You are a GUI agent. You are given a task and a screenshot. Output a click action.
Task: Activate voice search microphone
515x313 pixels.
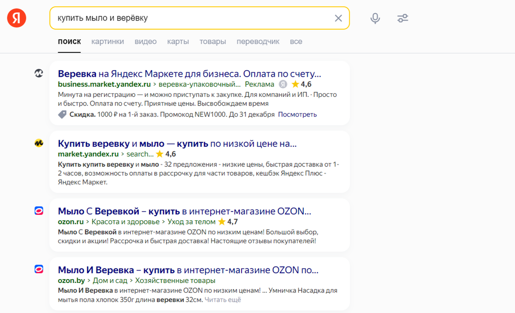point(375,18)
